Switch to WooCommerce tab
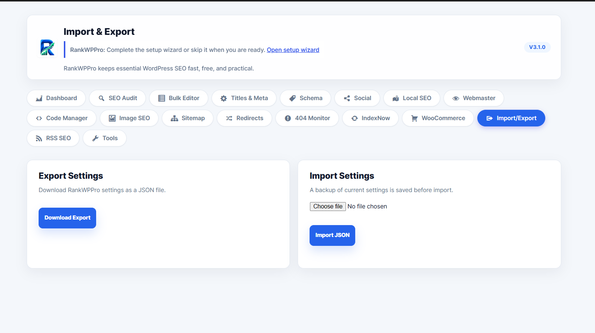This screenshot has width=595, height=333. pyautogui.click(x=438, y=118)
